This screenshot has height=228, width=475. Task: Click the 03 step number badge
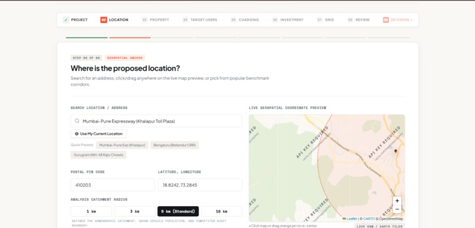click(x=144, y=20)
